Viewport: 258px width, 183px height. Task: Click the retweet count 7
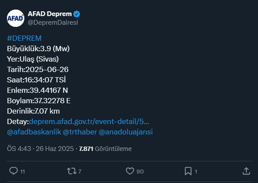80,171
